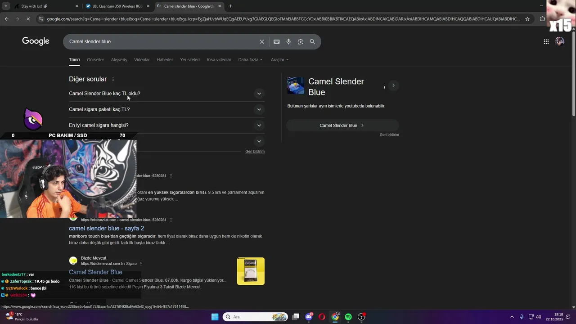Image resolution: width=576 pixels, height=324 pixels.
Task: Switch to the Videolar tab
Action: coord(142,59)
